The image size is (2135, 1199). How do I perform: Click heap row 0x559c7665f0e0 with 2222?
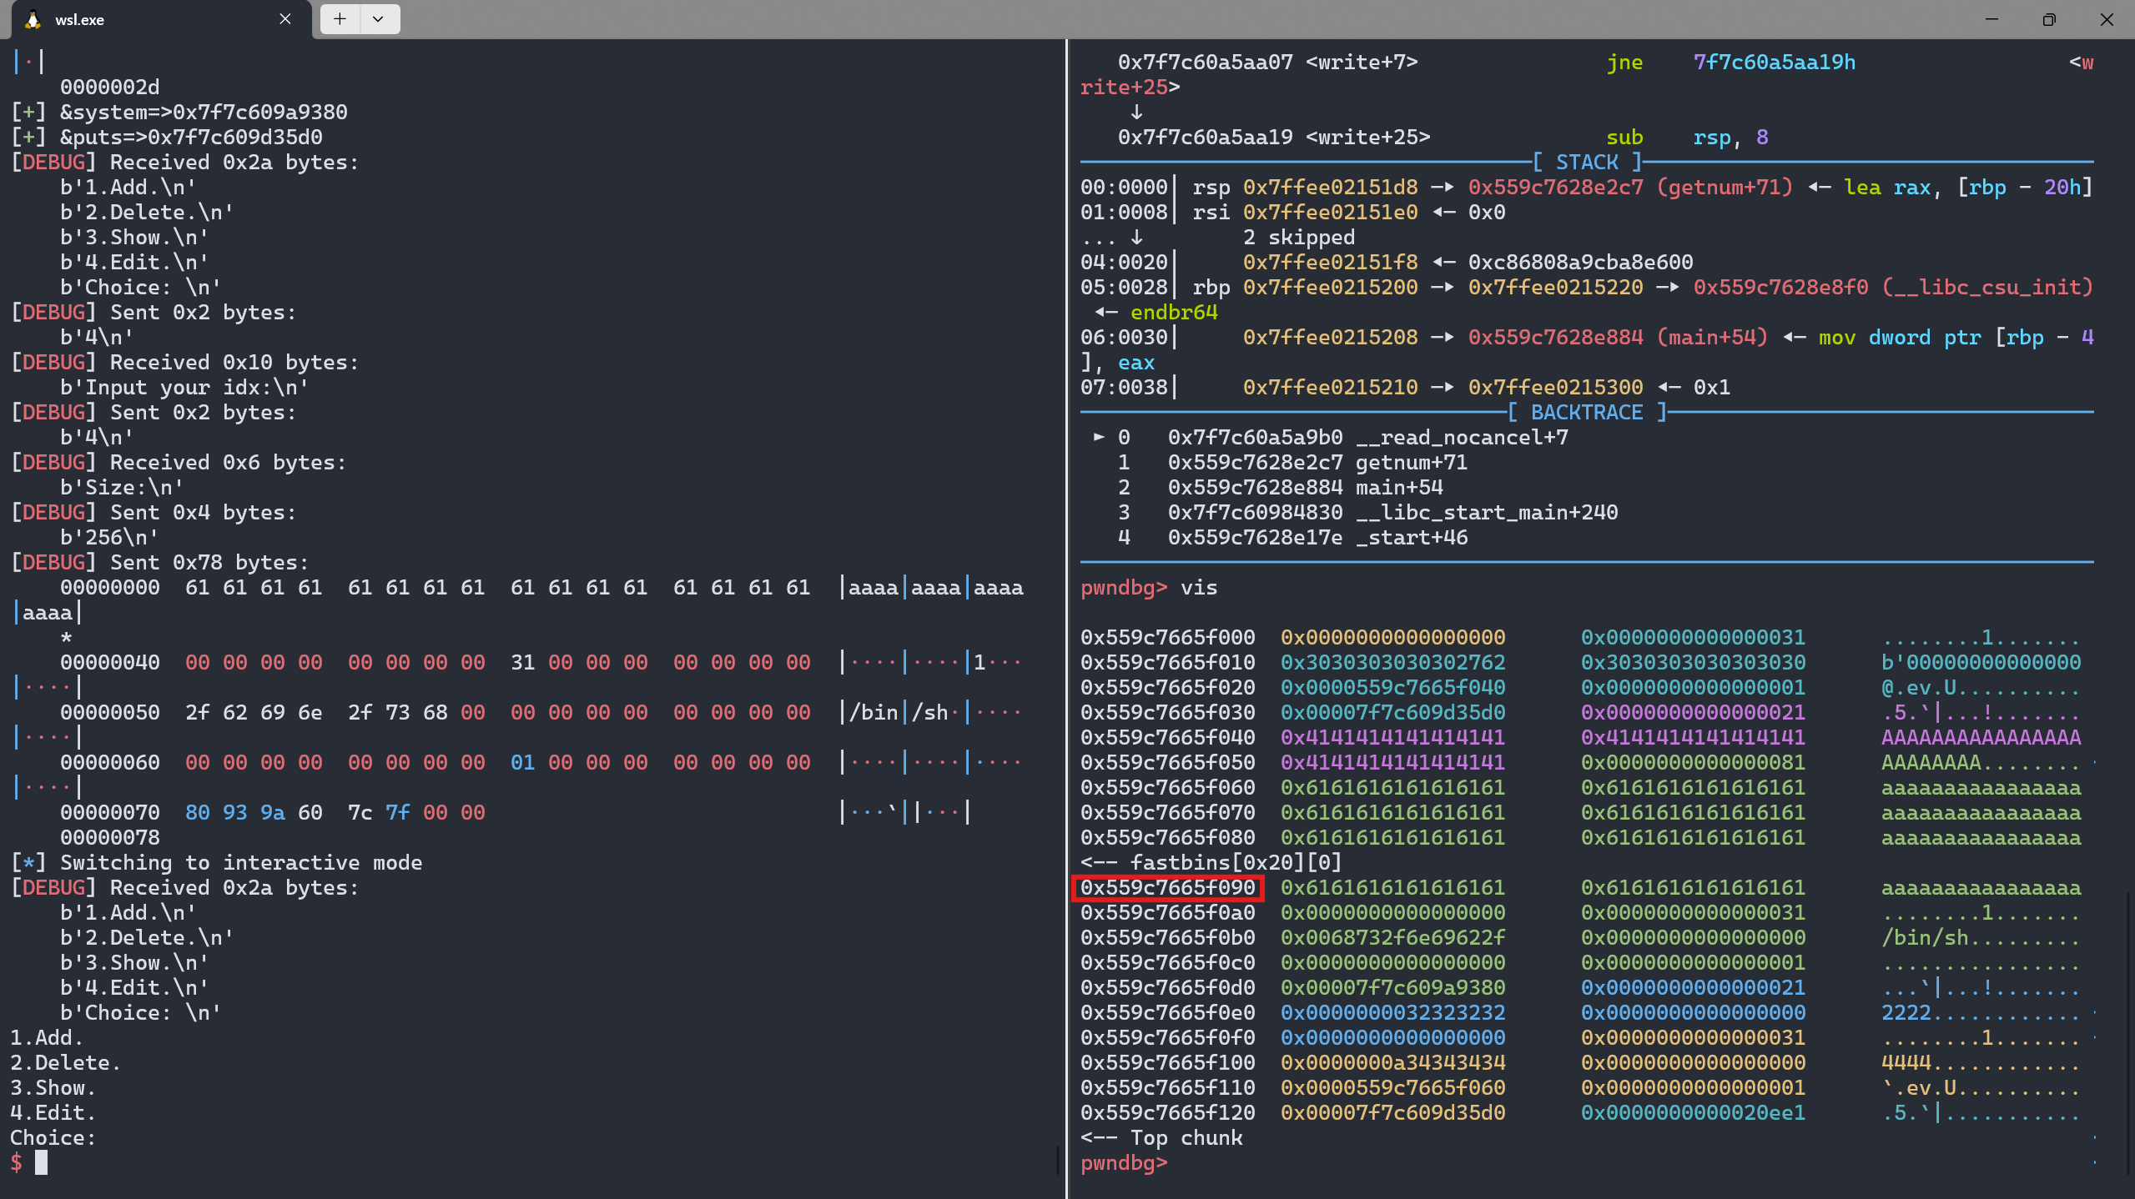(x=1581, y=1012)
